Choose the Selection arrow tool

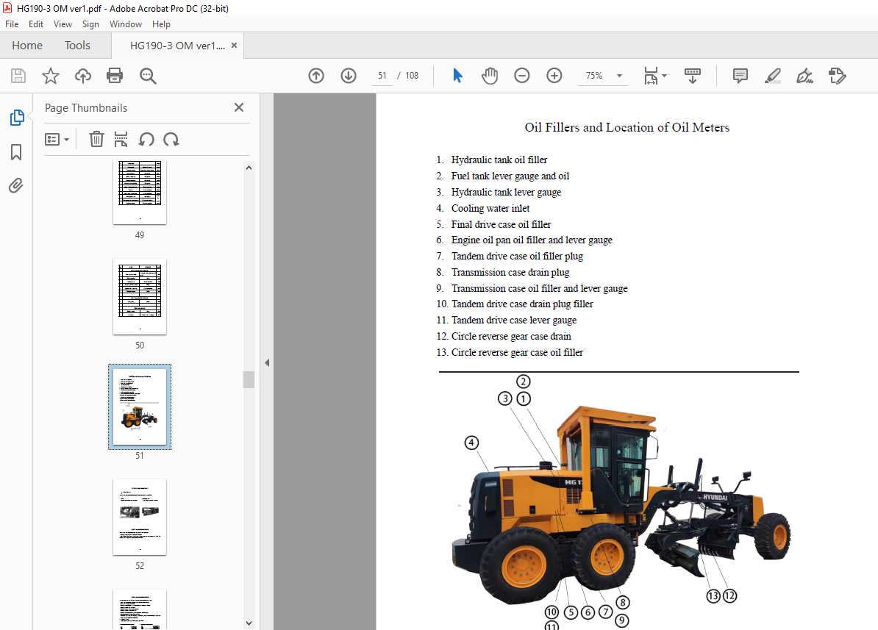click(x=457, y=76)
